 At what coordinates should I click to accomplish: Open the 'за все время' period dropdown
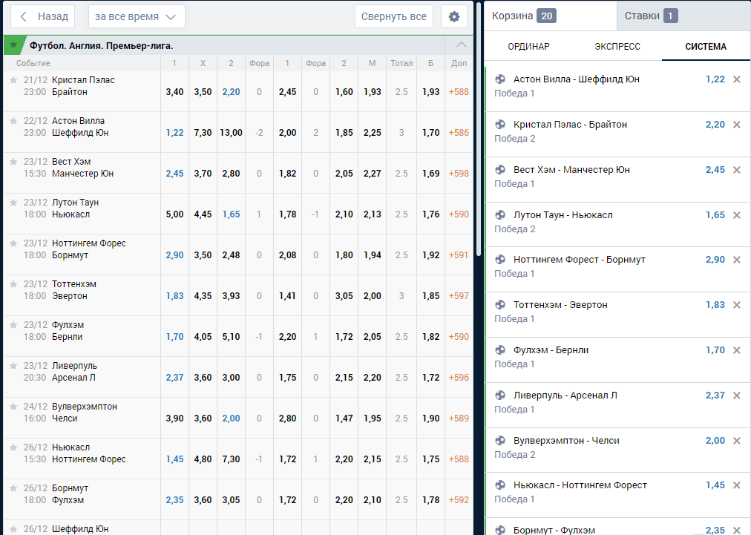pos(137,16)
